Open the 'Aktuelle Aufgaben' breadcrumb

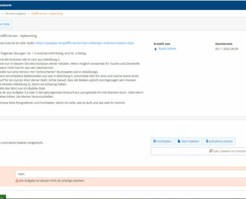point(16,13)
